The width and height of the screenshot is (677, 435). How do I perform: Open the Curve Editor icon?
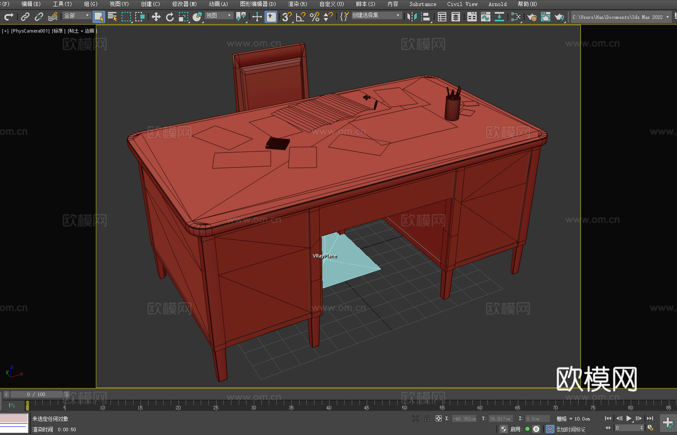(x=485, y=17)
